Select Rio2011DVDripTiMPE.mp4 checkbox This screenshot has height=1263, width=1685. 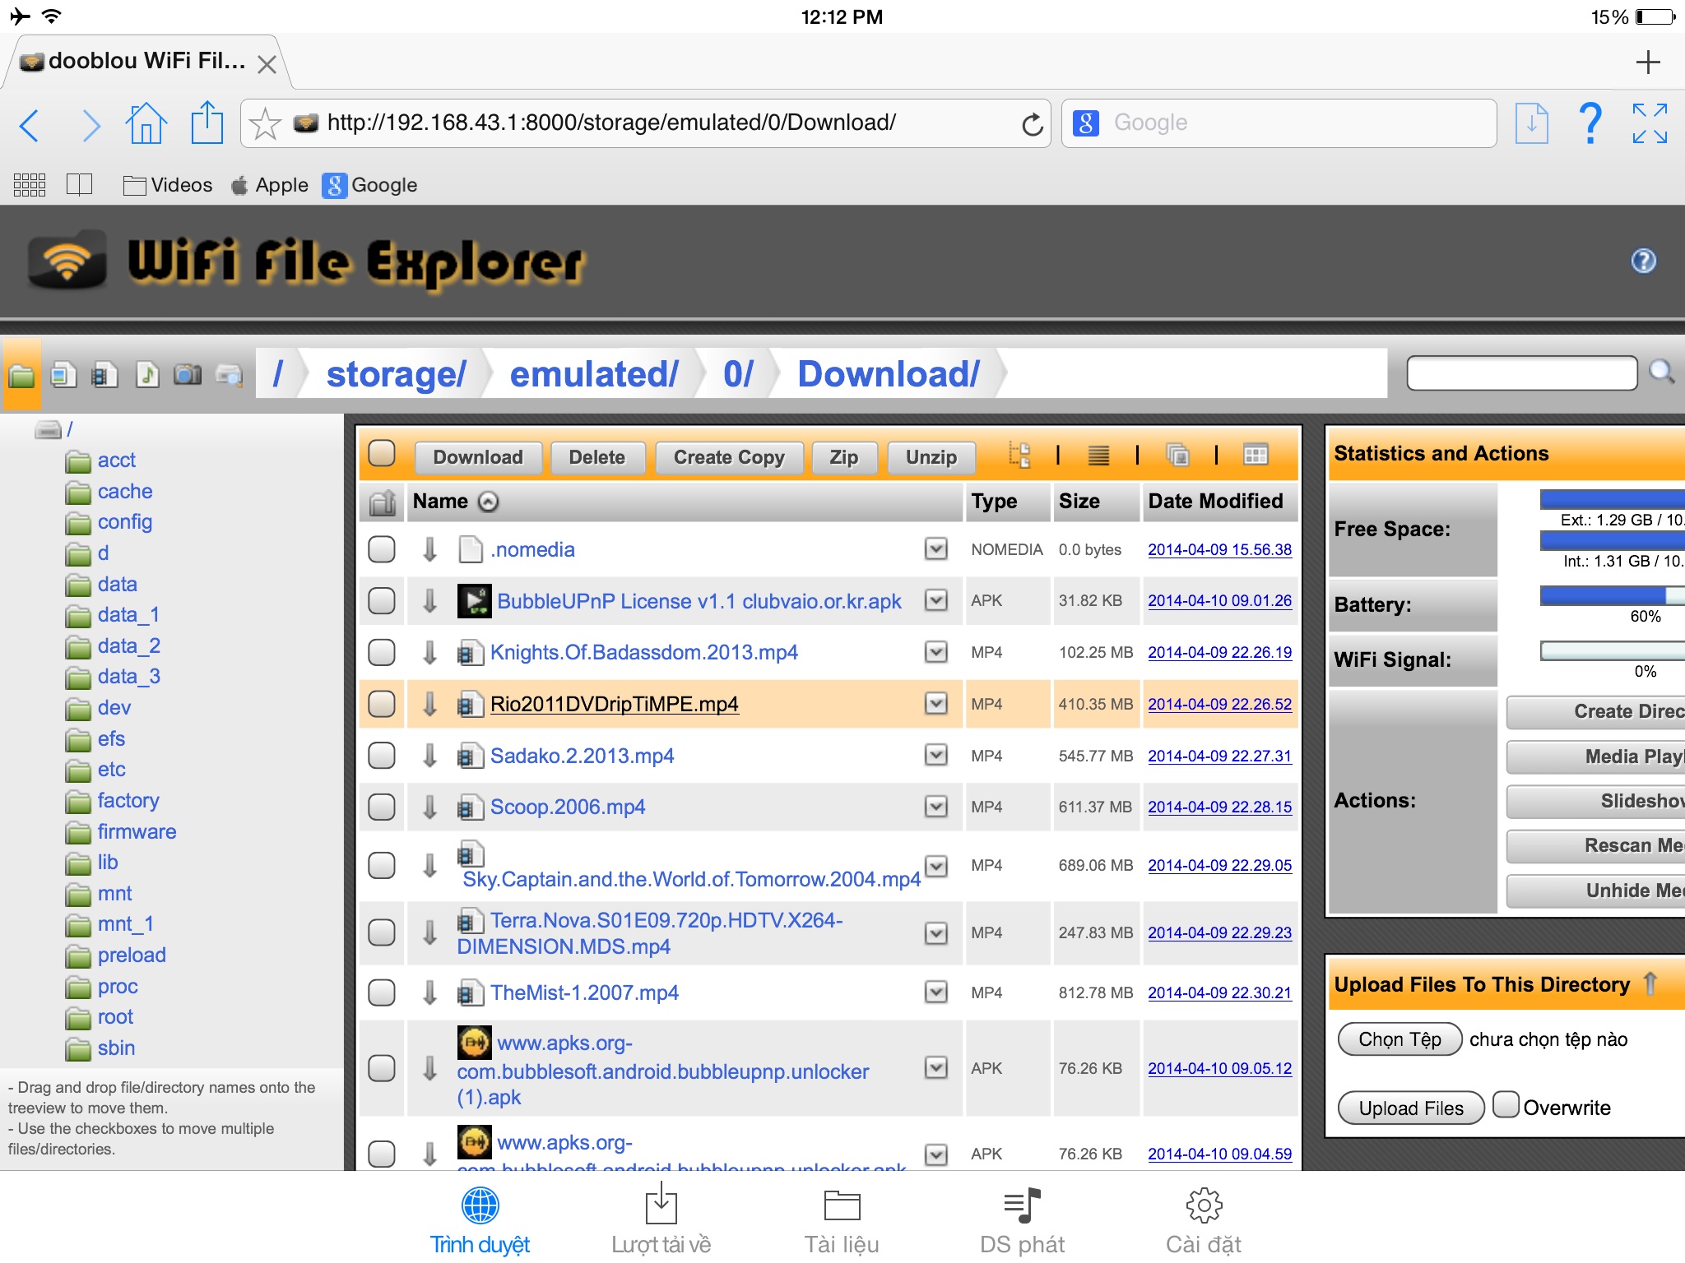(382, 704)
